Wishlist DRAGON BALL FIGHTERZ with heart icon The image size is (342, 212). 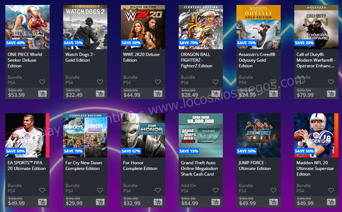click(215, 82)
